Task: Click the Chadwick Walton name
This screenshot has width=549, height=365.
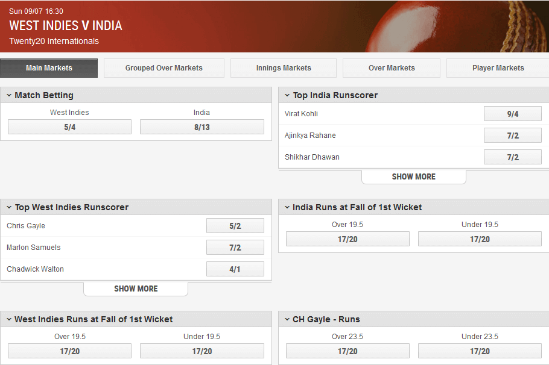Action: tap(36, 269)
